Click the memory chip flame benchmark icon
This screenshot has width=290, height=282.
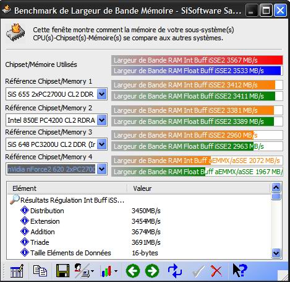[15, 33]
